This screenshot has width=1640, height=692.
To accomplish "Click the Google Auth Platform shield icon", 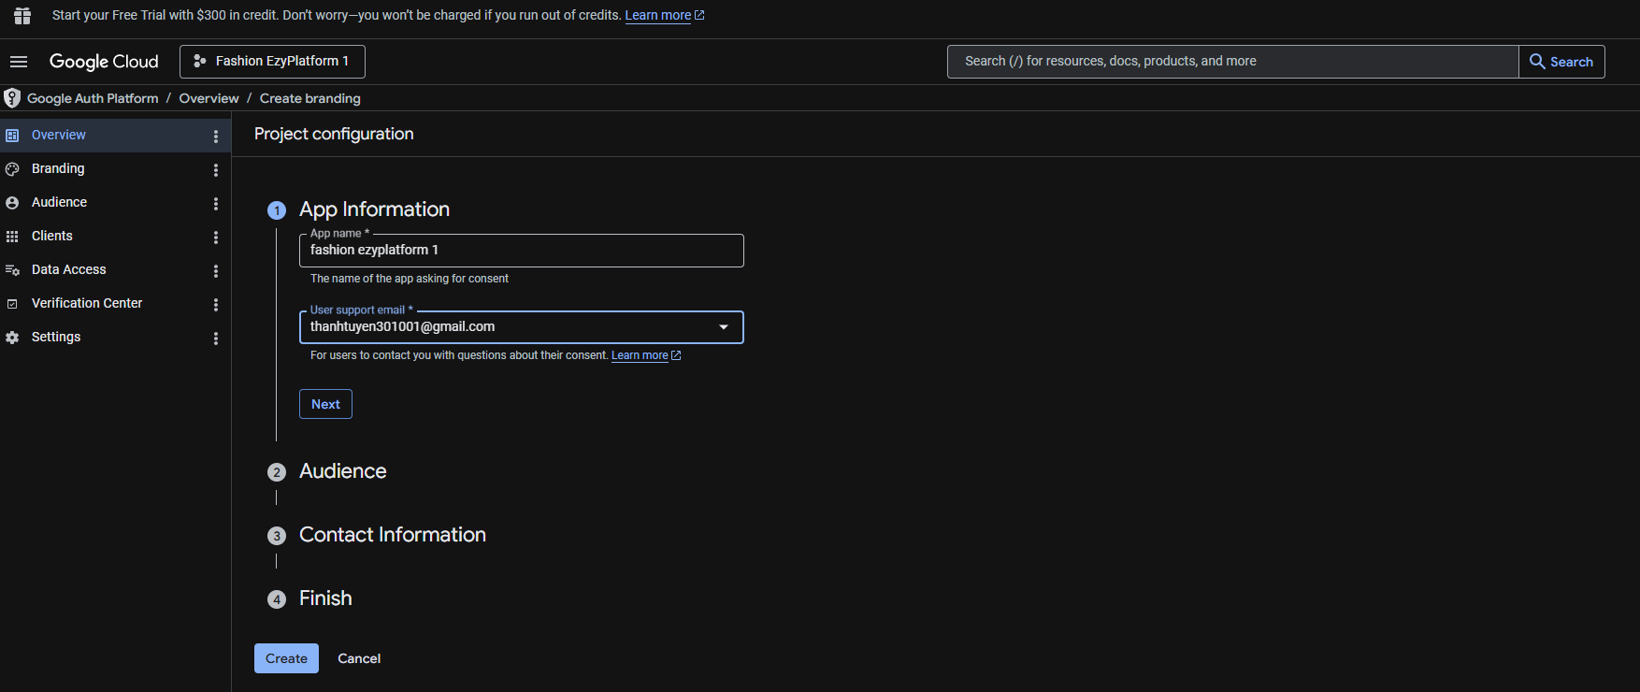I will (x=12, y=98).
